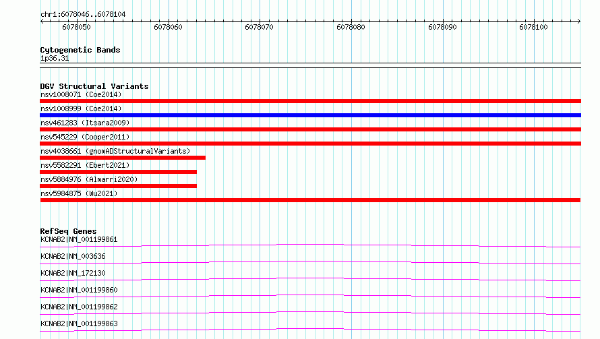Click the short red bar for nsv5582291
Screen dimensions: 600x339
[118, 172]
